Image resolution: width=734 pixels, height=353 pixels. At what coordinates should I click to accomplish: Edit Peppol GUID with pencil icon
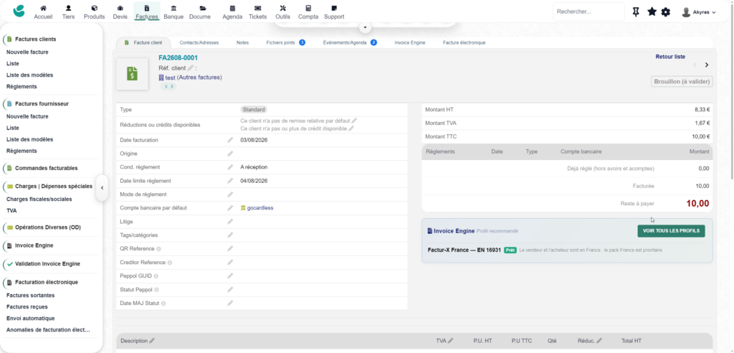coord(230,276)
